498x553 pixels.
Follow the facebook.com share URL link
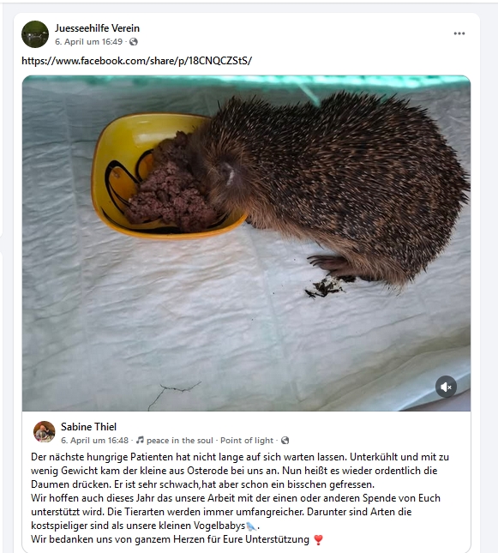point(137,61)
